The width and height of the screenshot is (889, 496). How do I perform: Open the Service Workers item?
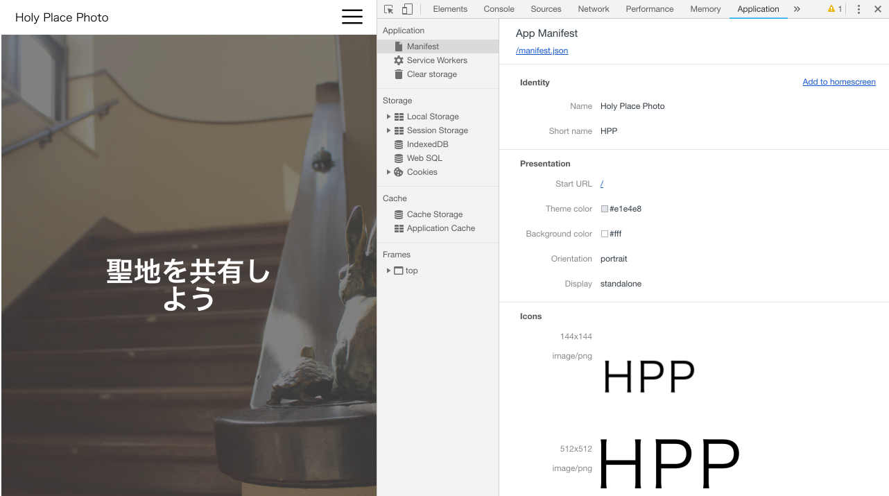pyautogui.click(x=438, y=60)
